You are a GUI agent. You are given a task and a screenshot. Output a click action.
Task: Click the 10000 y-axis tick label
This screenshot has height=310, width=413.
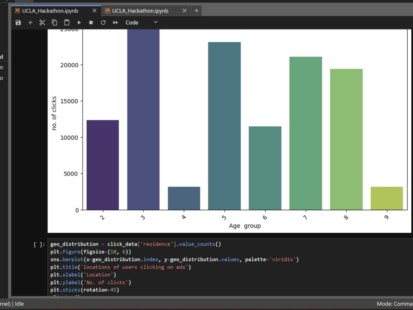[69, 138]
